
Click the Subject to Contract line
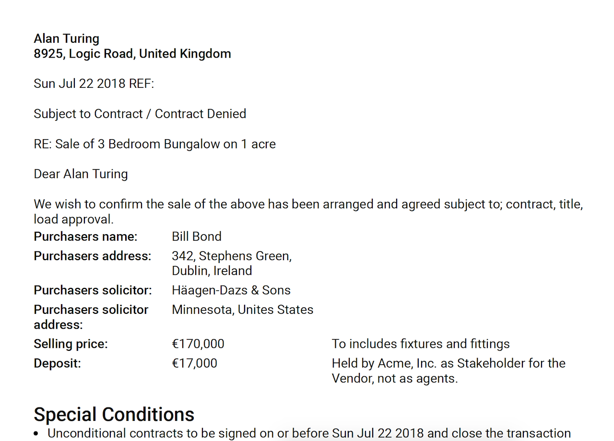pos(140,114)
